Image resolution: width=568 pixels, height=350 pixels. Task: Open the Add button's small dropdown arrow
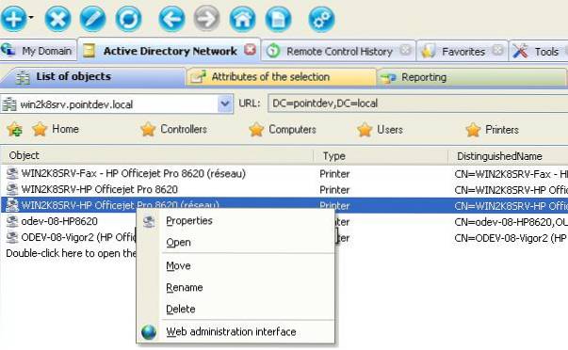[31, 17]
